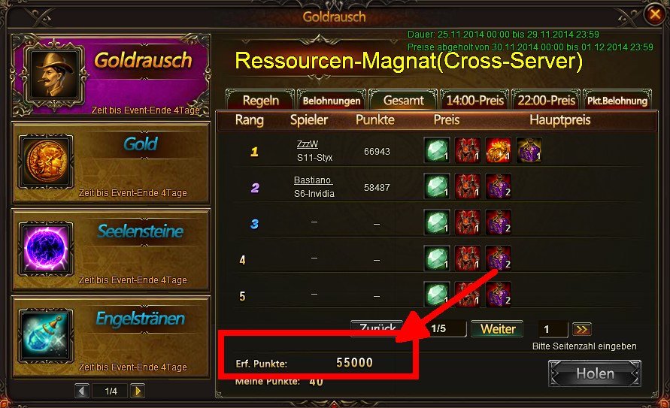Inspect rank 3 red armor prize icon

467,222
